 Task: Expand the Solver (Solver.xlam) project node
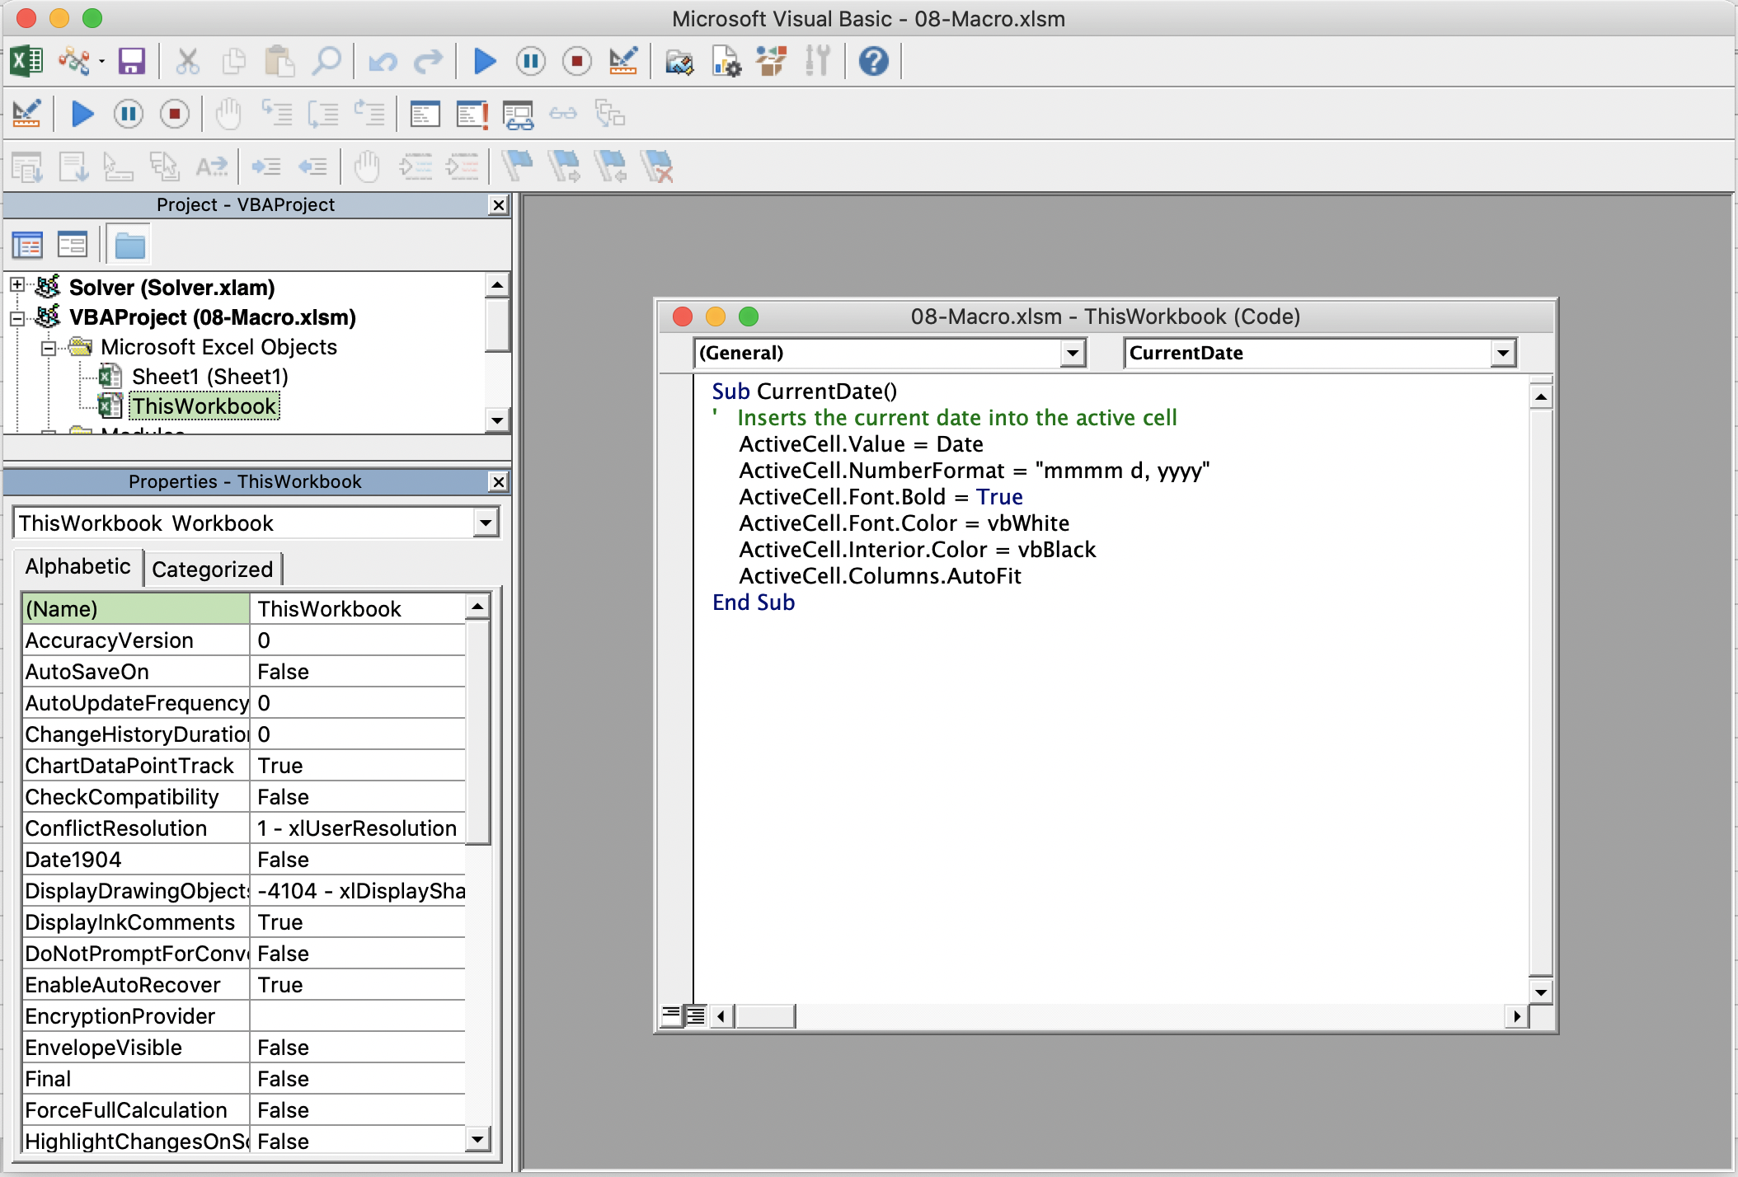click(x=16, y=285)
